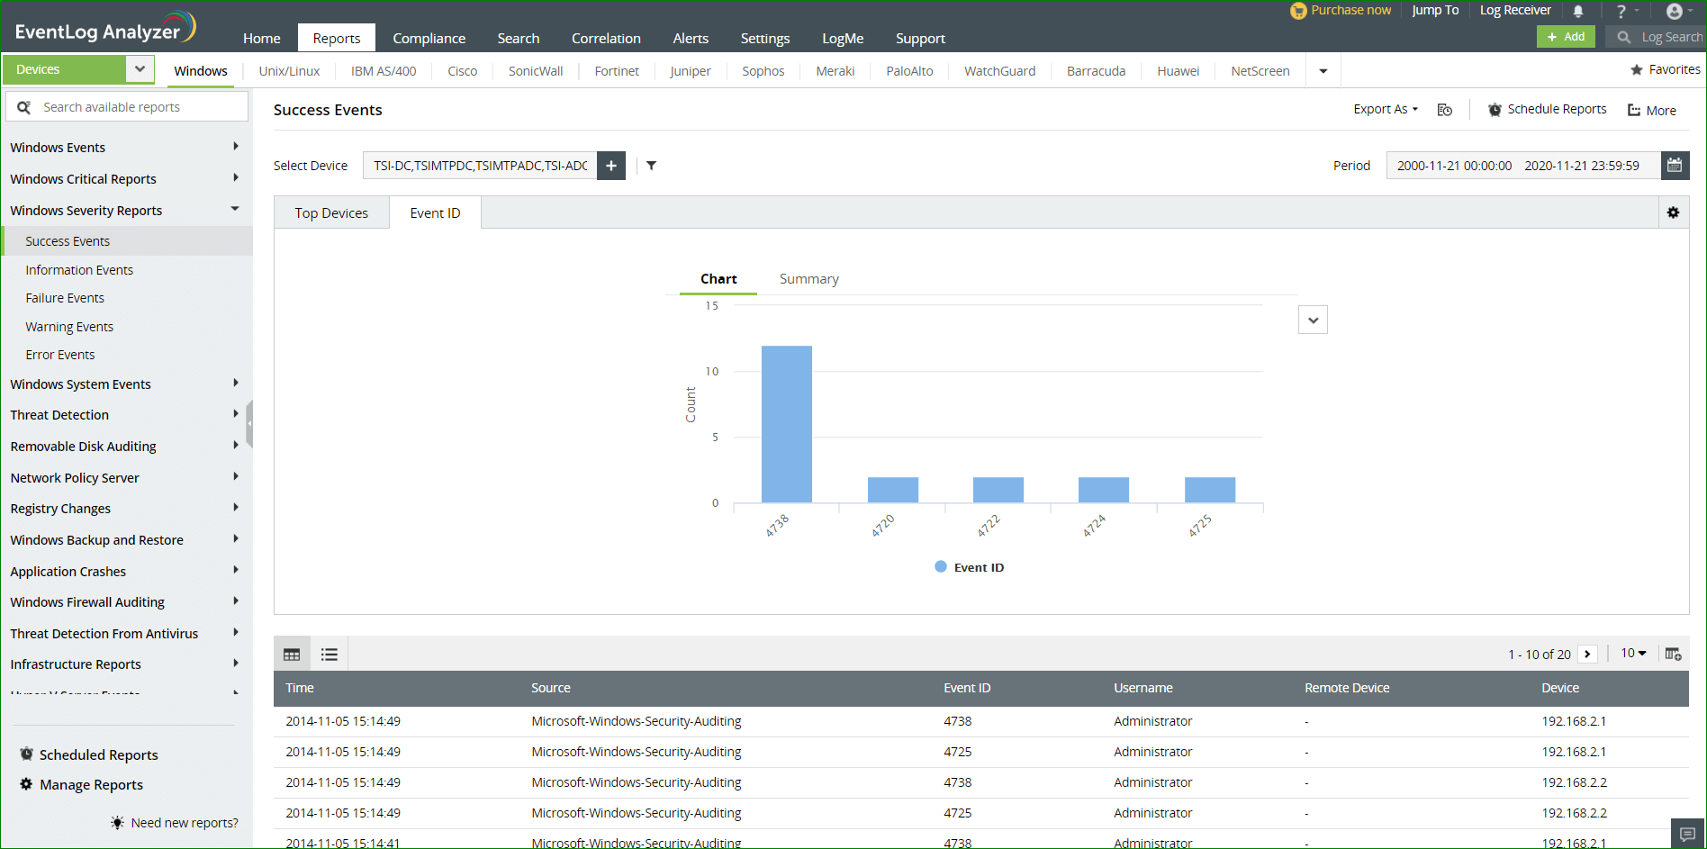The width and height of the screenshot is (1707, 849).
Task: Open the Period calendar picker
Action: tap(1675, 166)
